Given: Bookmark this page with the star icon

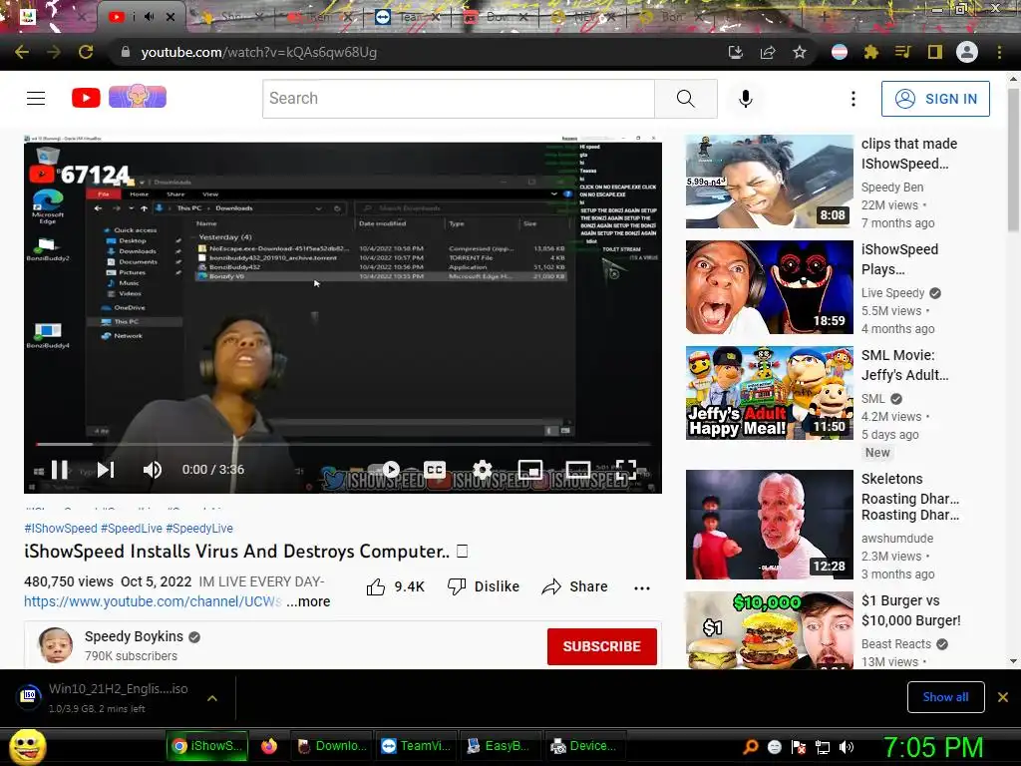Looking at the screenshot, I should click(x=800, y=52).
